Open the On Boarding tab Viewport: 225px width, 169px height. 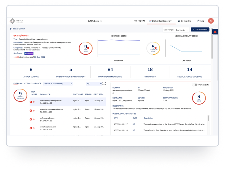coord(185,21)
